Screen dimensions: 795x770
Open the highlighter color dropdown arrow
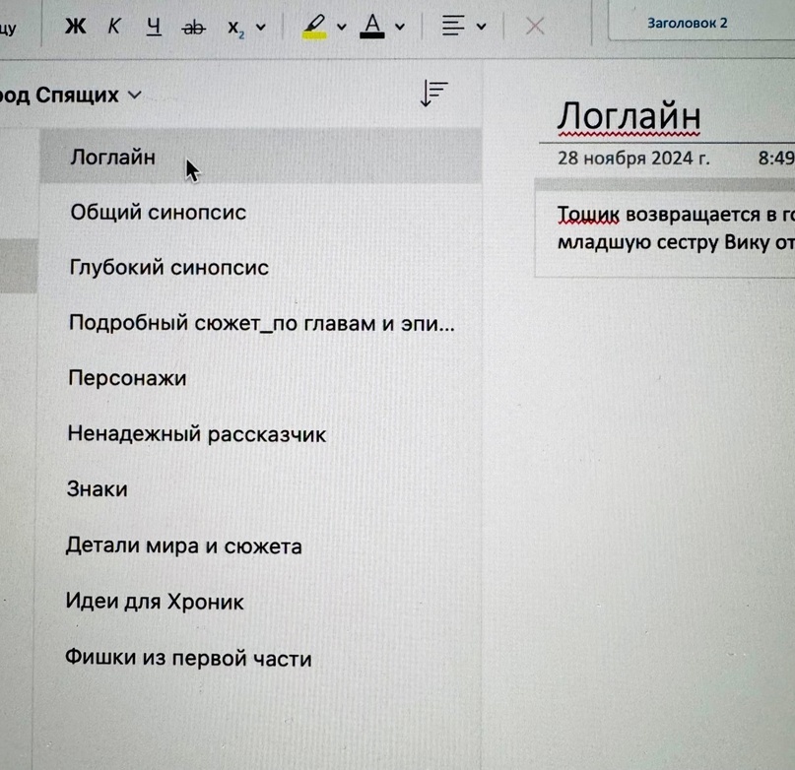pyautogui.click(x=340, y=27)
